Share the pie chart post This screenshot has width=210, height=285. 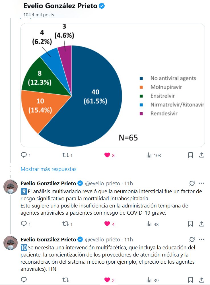click(201, 155)
